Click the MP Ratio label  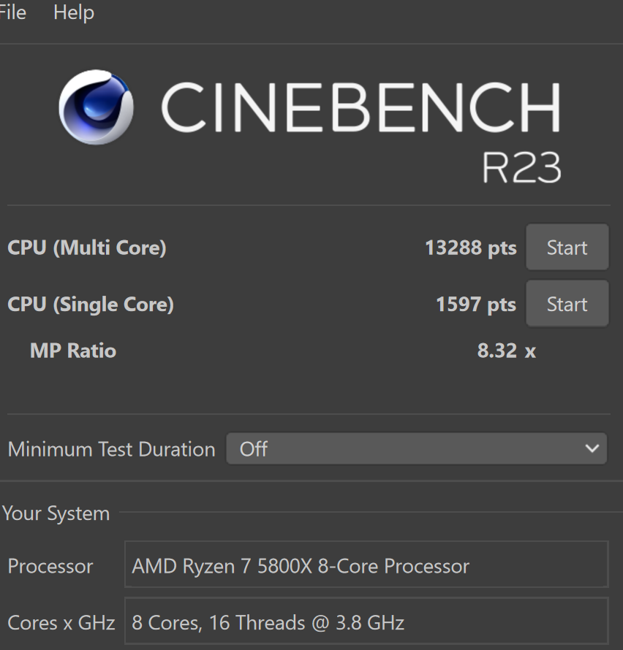[73, 351]
